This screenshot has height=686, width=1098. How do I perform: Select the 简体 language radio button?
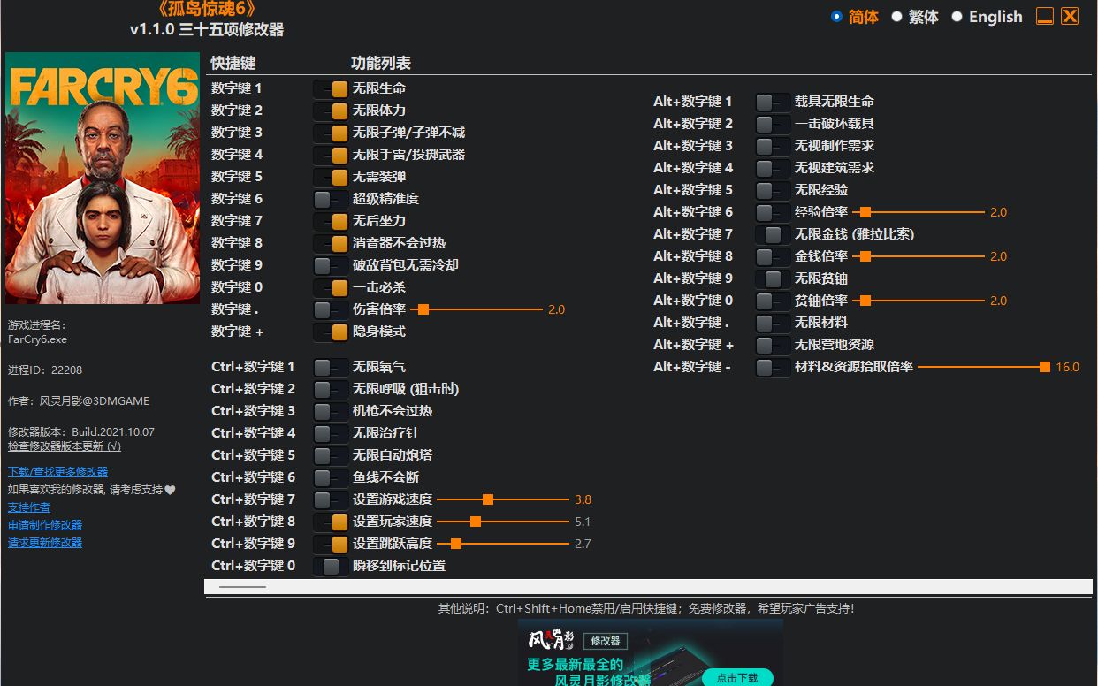836,16
